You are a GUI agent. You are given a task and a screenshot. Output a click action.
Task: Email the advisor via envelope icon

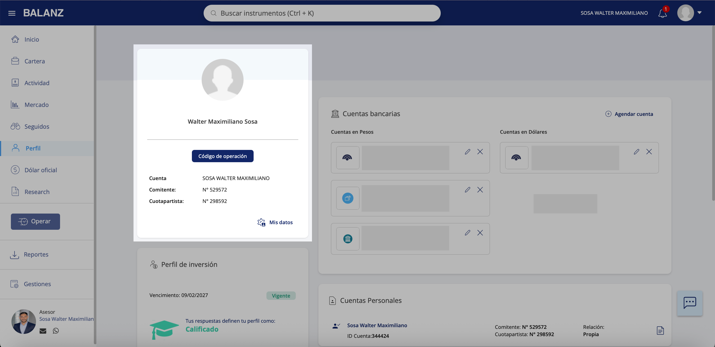click(43, 331)
